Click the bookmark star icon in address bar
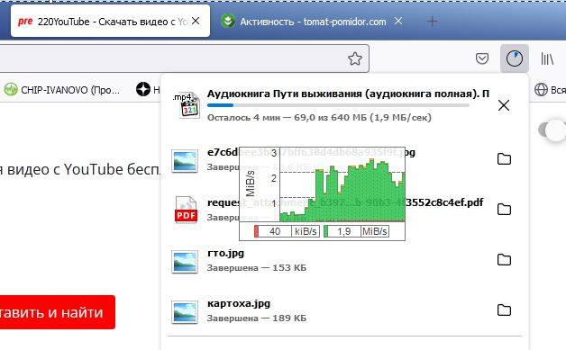Image resolution: width=566 pixels, height=350 pixels. point(355,58)
